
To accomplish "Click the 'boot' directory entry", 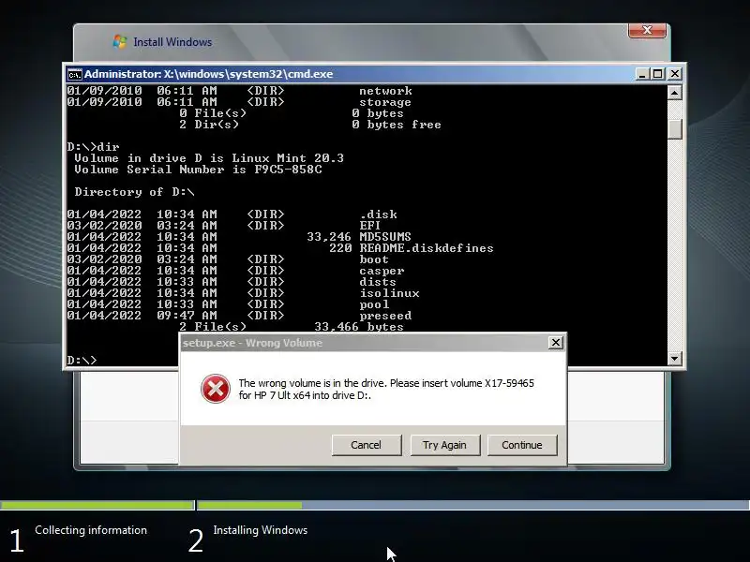I will click(374, 259).
